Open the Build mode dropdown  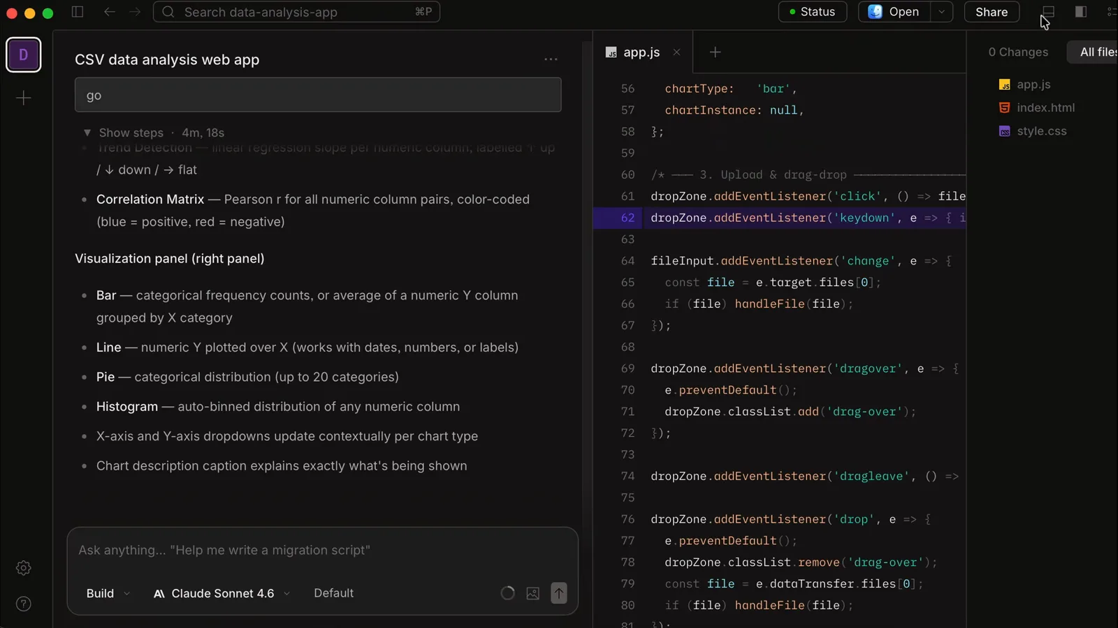pos(108,593)
